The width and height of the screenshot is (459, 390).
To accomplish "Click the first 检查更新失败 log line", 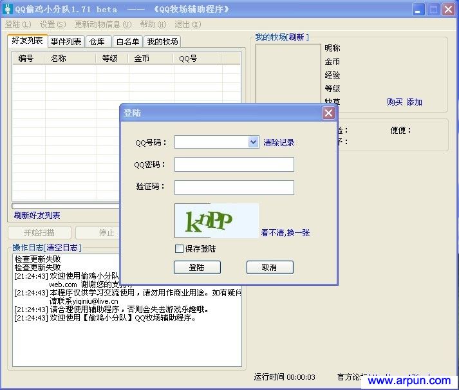I will point(37,259).
